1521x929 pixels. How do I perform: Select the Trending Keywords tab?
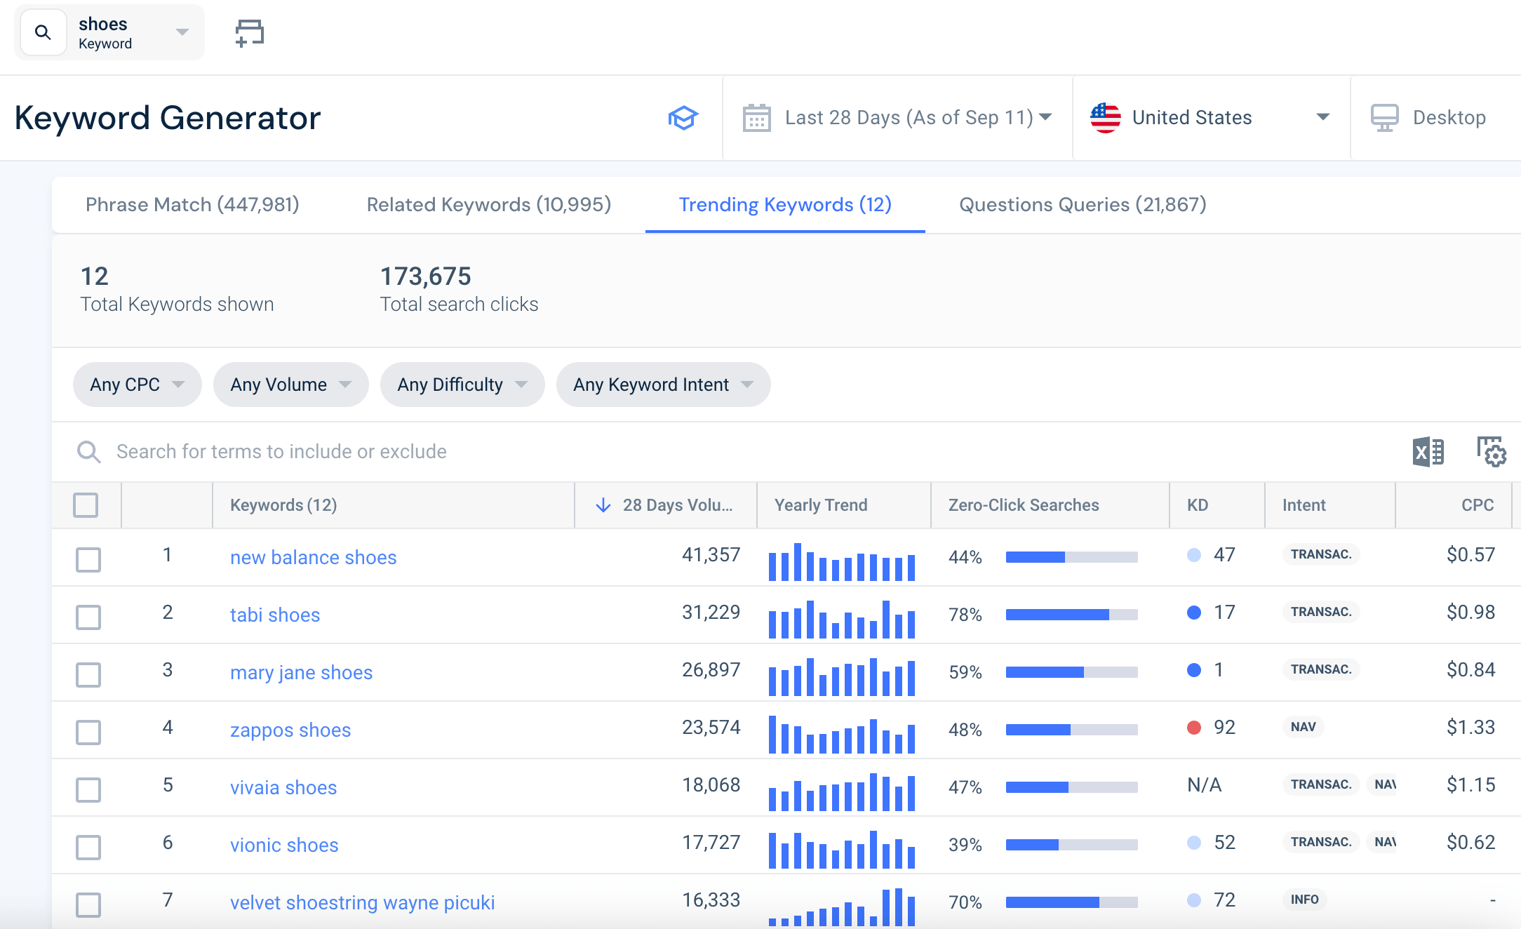[785, 205]
